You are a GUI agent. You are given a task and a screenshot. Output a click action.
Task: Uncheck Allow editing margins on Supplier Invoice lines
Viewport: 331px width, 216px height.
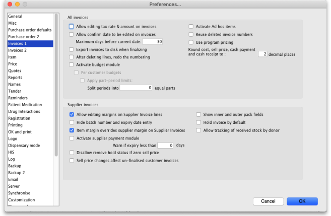pos(72,114)
